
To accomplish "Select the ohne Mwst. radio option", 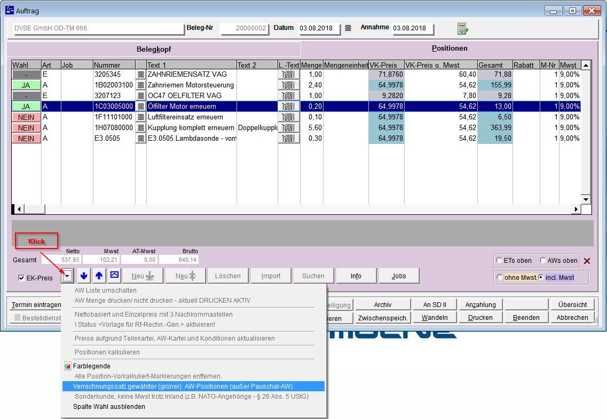I will click(x=500, y=277).
